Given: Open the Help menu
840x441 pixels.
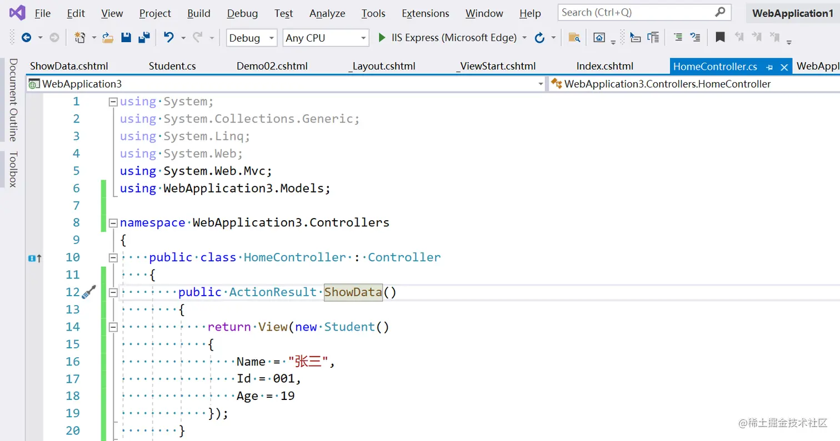Looking at the screenshot, I should click(x=531, y=13).
